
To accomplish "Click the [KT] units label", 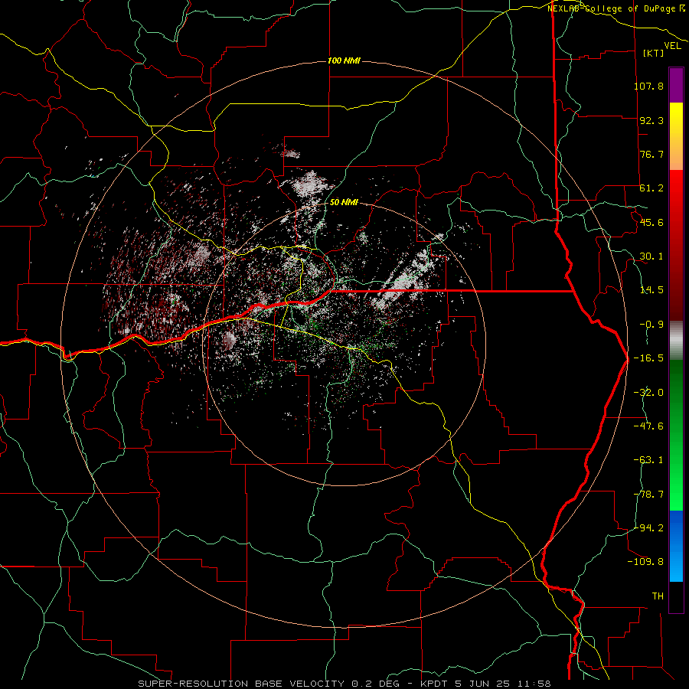I will click(x=654, y=53).
